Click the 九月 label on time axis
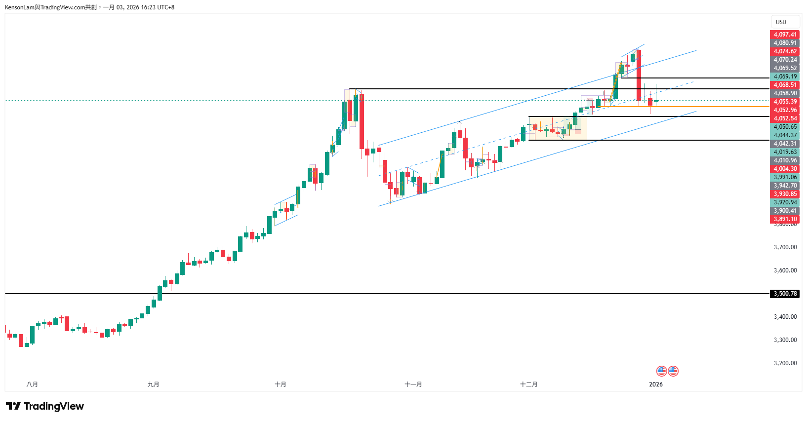Screen dimensions: 807x421 point(153,384)
